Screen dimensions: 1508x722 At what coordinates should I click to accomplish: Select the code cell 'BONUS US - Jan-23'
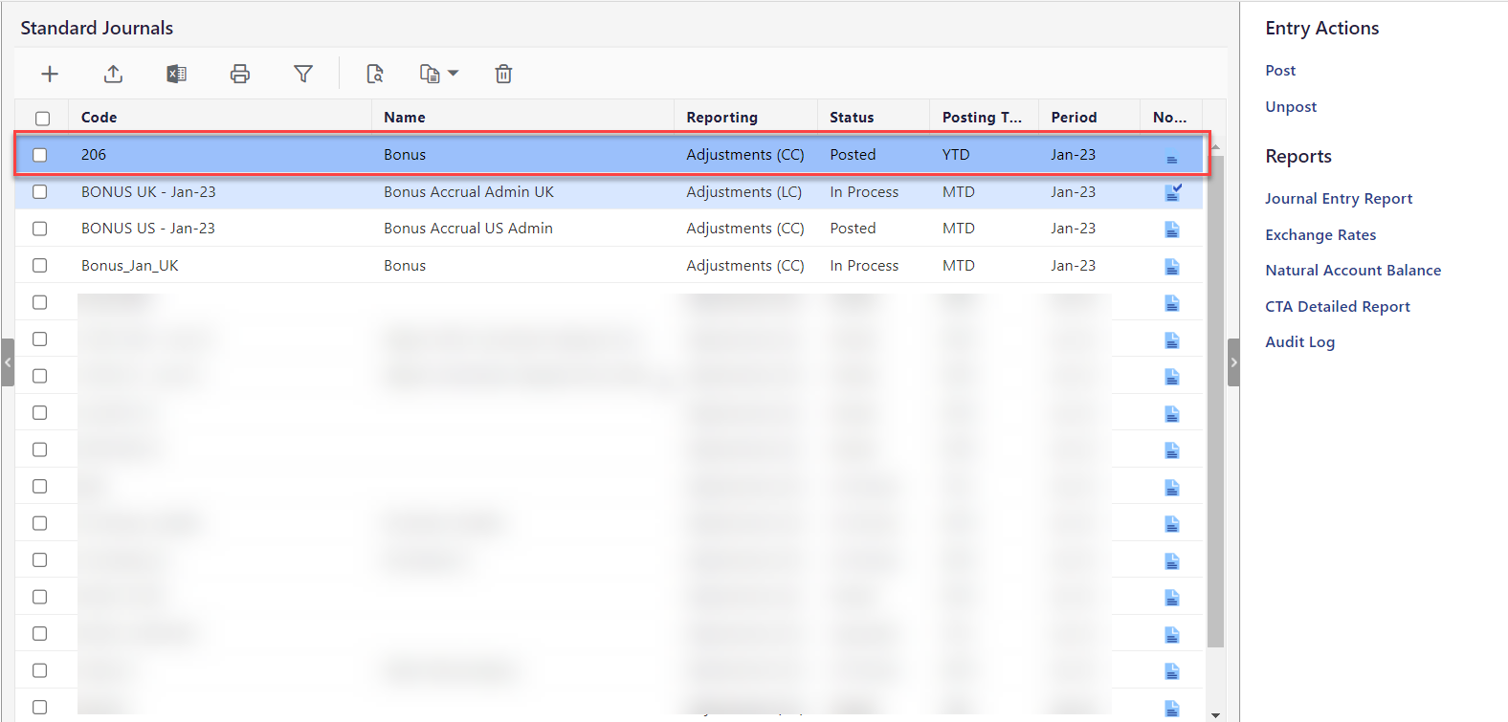(x=148, y=228)
